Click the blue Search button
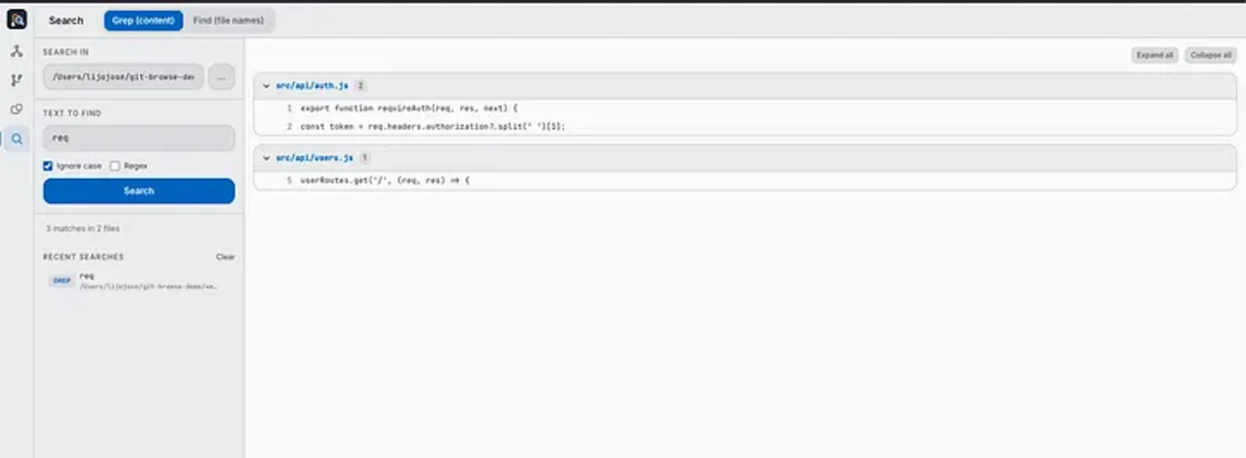Screen dimensions: 1246x458 click(139, 191)
